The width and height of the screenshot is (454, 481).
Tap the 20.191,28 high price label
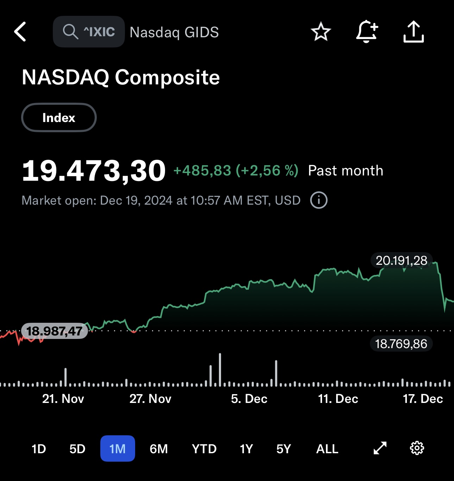coord(401,261)
